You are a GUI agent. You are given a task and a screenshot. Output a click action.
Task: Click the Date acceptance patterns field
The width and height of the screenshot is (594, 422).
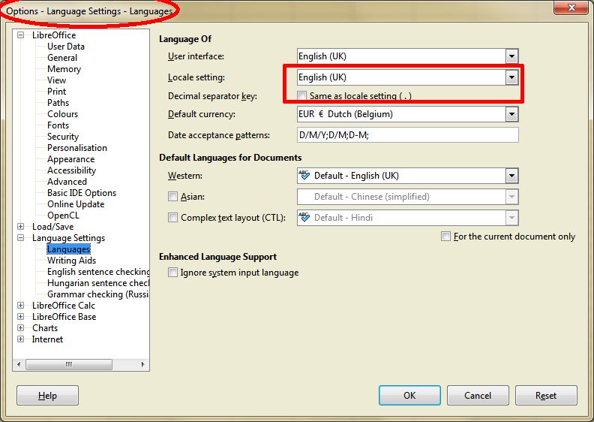point(407,135)
